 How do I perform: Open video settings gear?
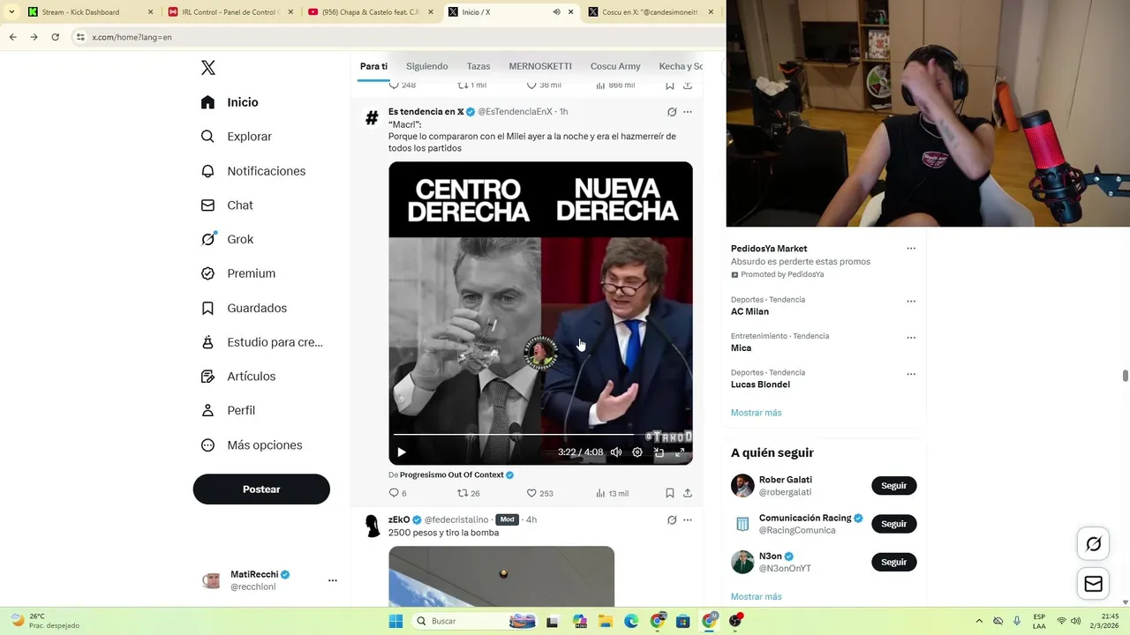click(637, 452)
